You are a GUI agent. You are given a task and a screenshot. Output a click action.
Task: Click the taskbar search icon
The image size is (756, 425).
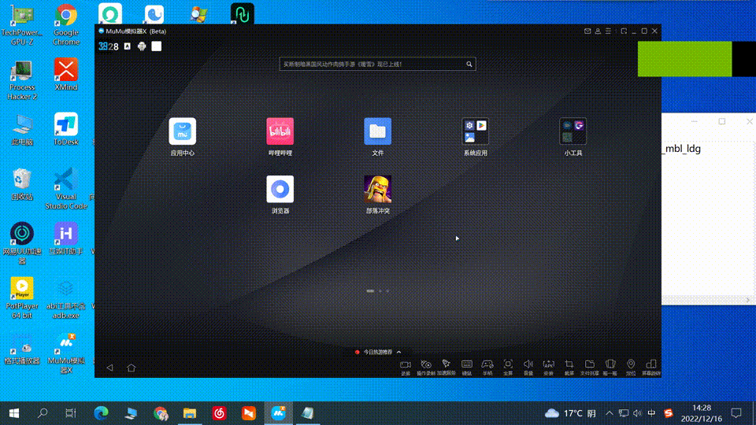coord(43,413)
